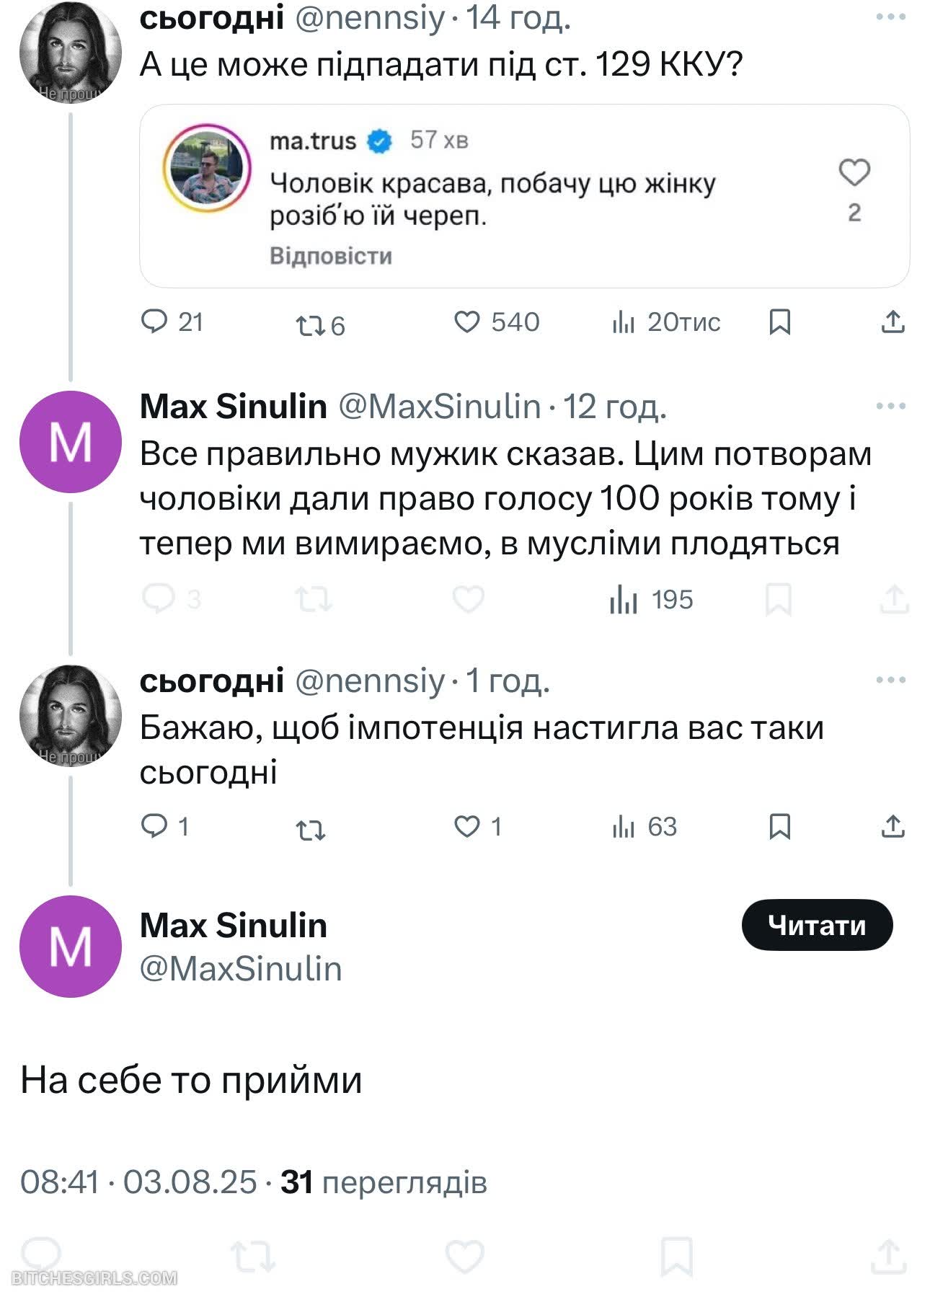Viewport: 930px width, 1302px height.
Task: Like the quoted ma.trus comment heart
Action: point(854,173)
